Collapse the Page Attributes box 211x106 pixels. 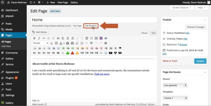[x=205, y=72]
